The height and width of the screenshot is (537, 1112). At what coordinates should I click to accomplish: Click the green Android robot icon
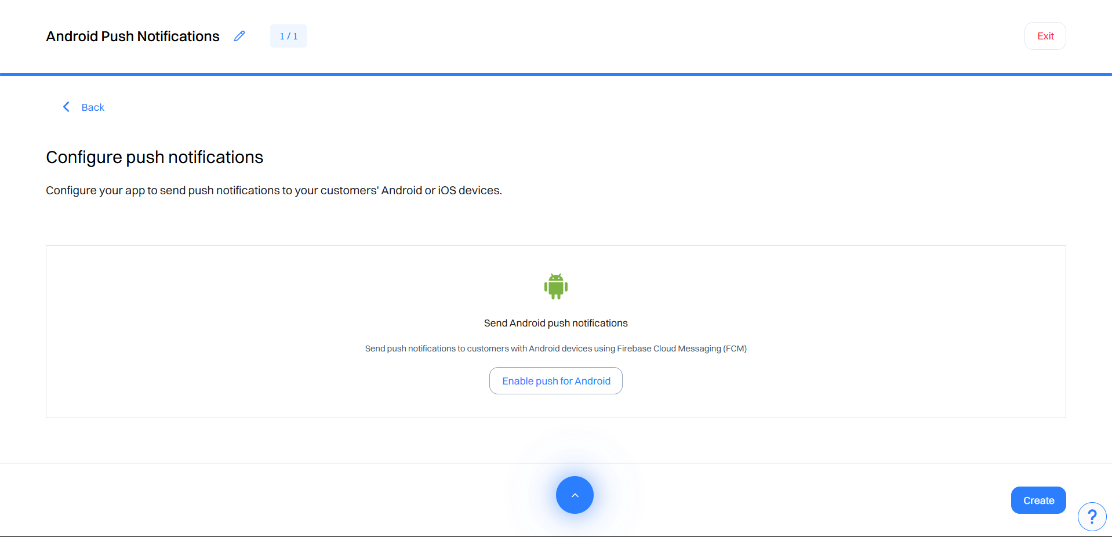[x=556, y=286]
